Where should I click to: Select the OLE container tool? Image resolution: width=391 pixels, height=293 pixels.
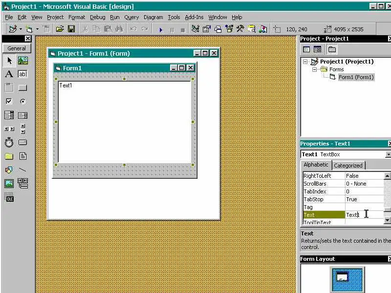pos(9,197)
